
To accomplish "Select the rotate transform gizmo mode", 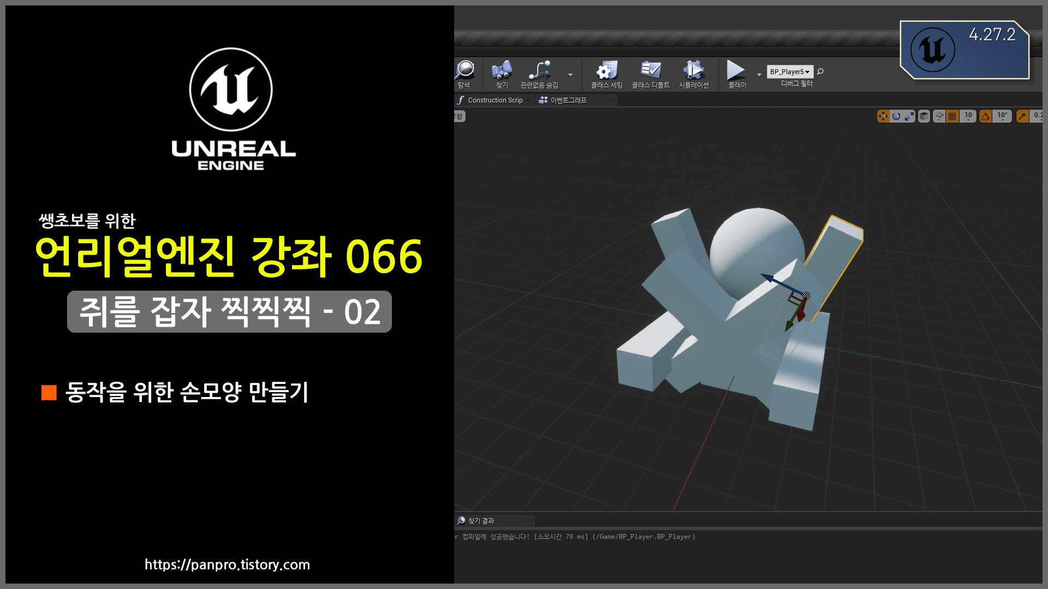I will click(x=896, y=116).
